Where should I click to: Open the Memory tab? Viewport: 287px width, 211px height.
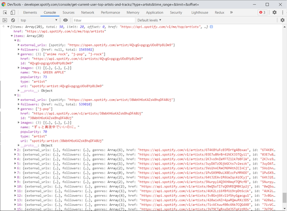[133, 13]
